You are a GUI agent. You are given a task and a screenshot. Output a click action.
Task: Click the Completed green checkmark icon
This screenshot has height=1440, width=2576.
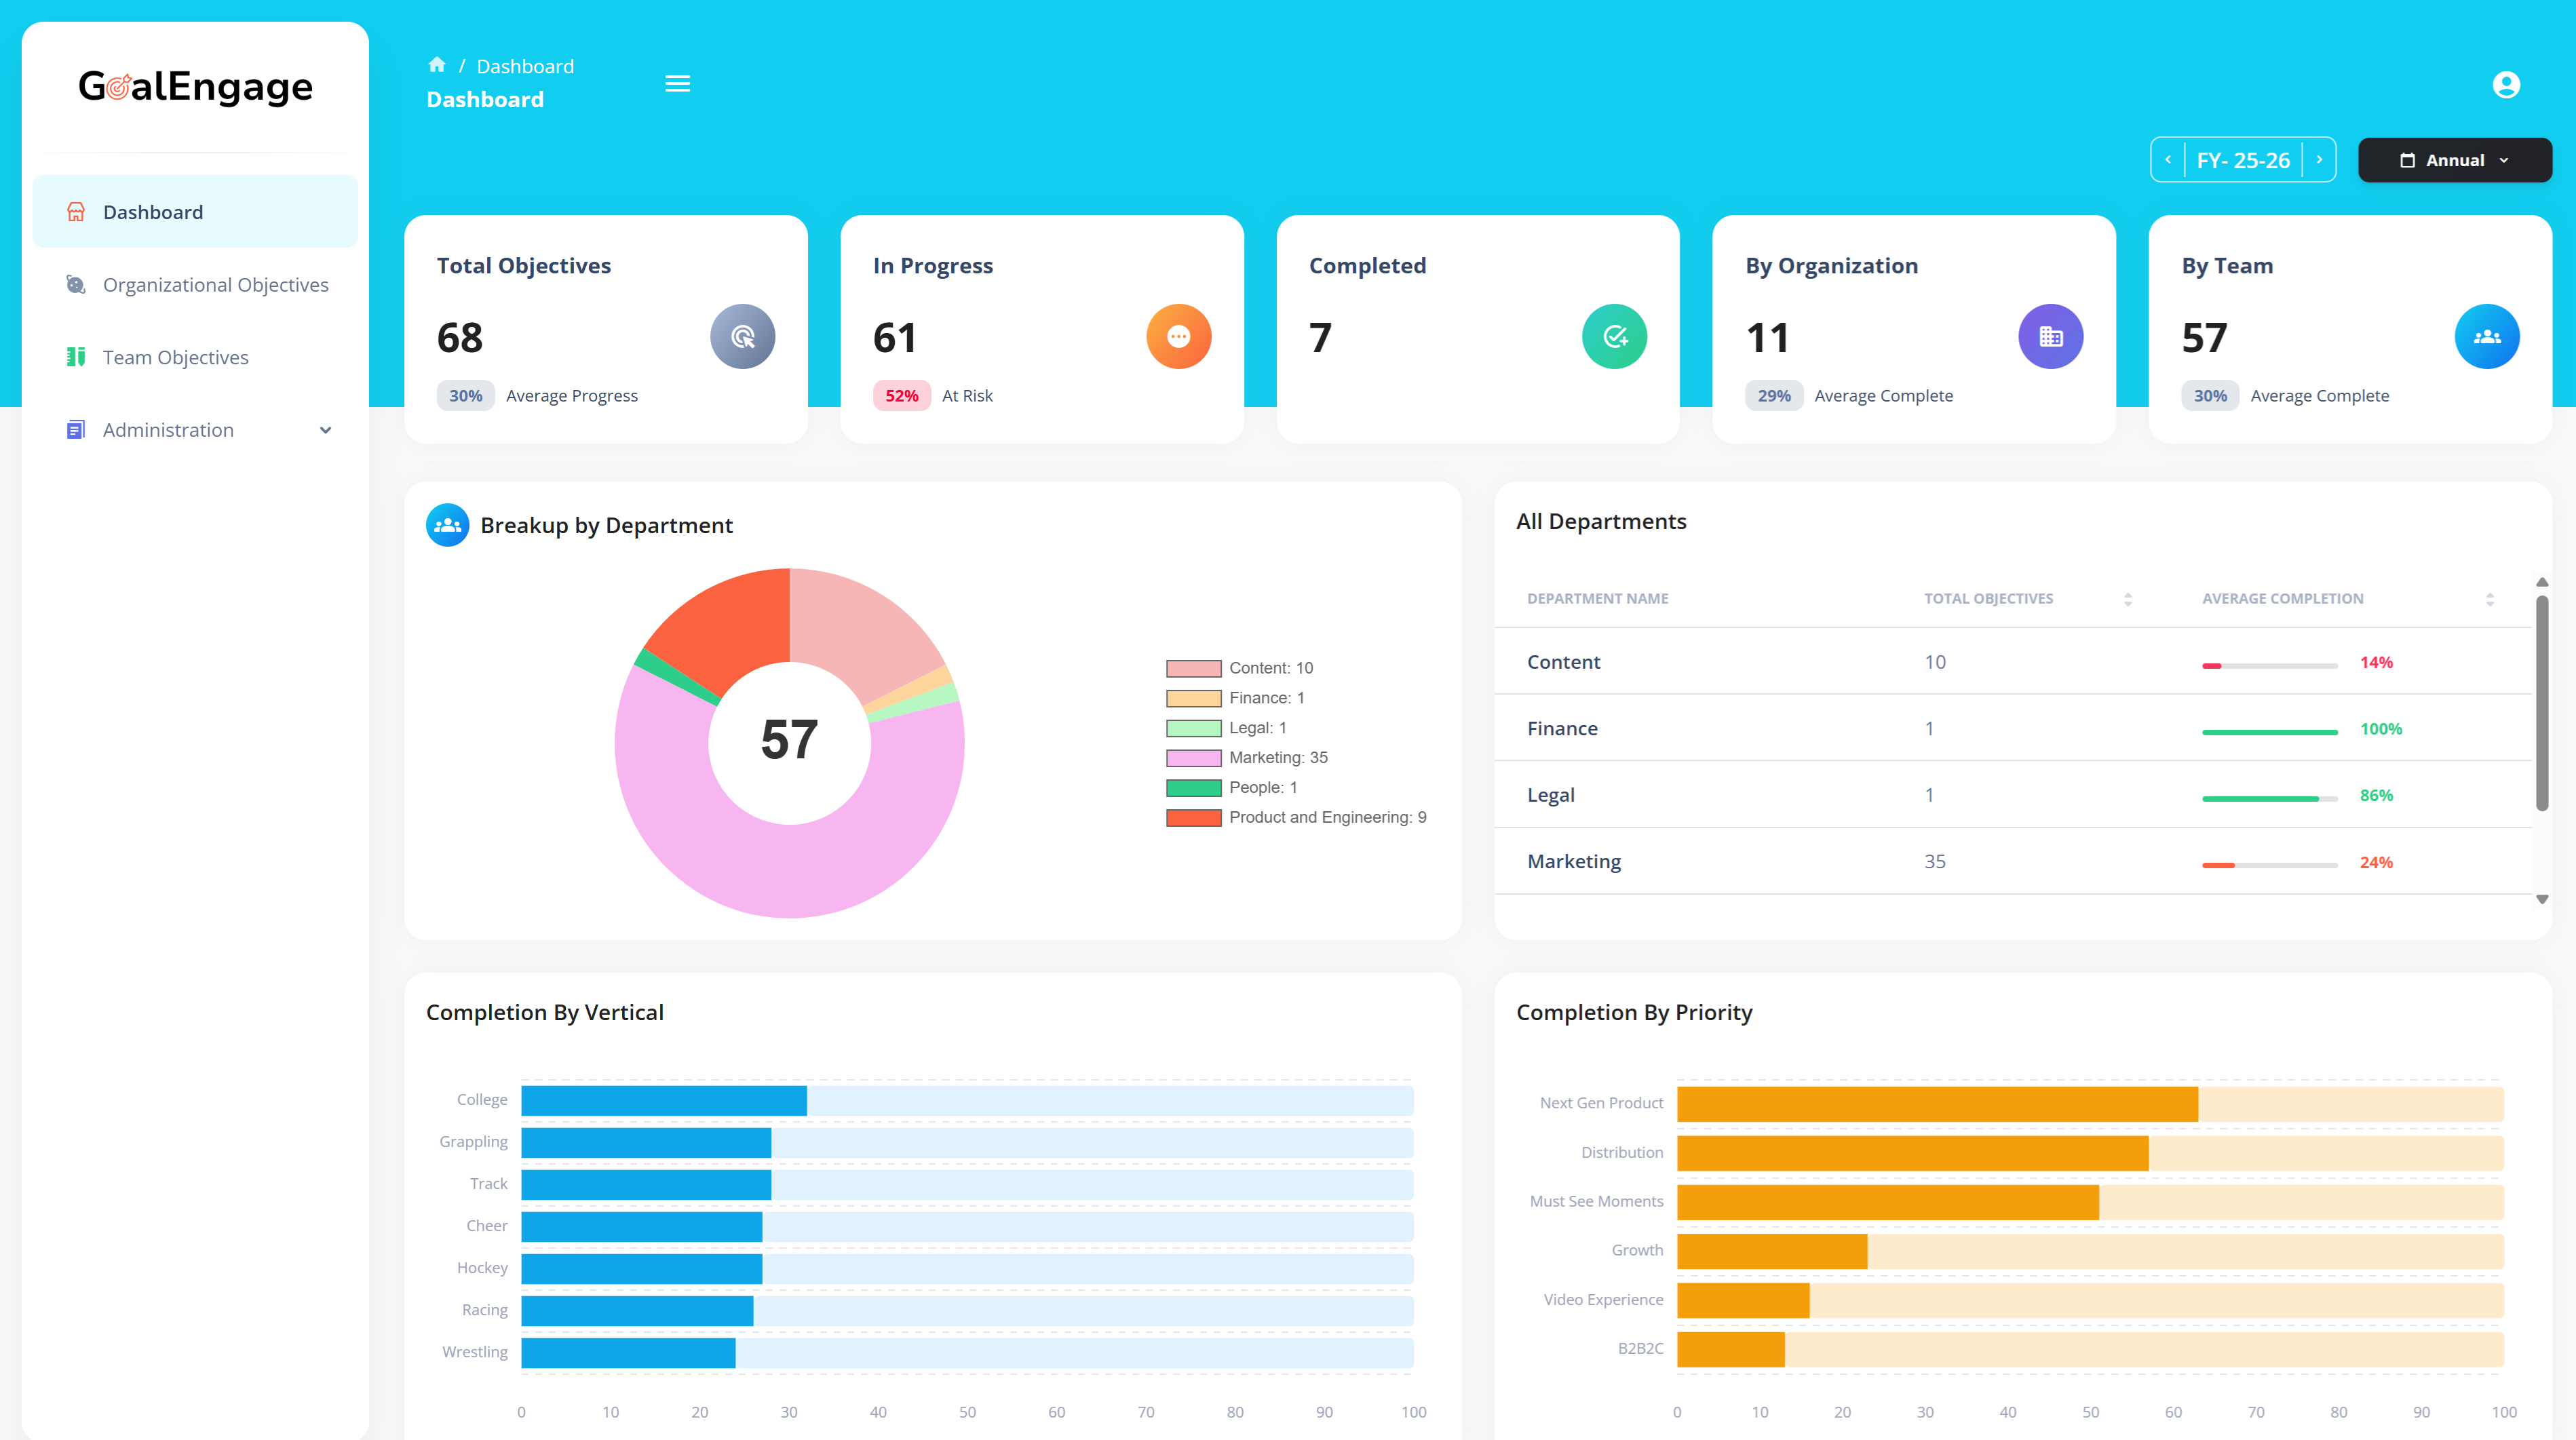point(1614,336)
